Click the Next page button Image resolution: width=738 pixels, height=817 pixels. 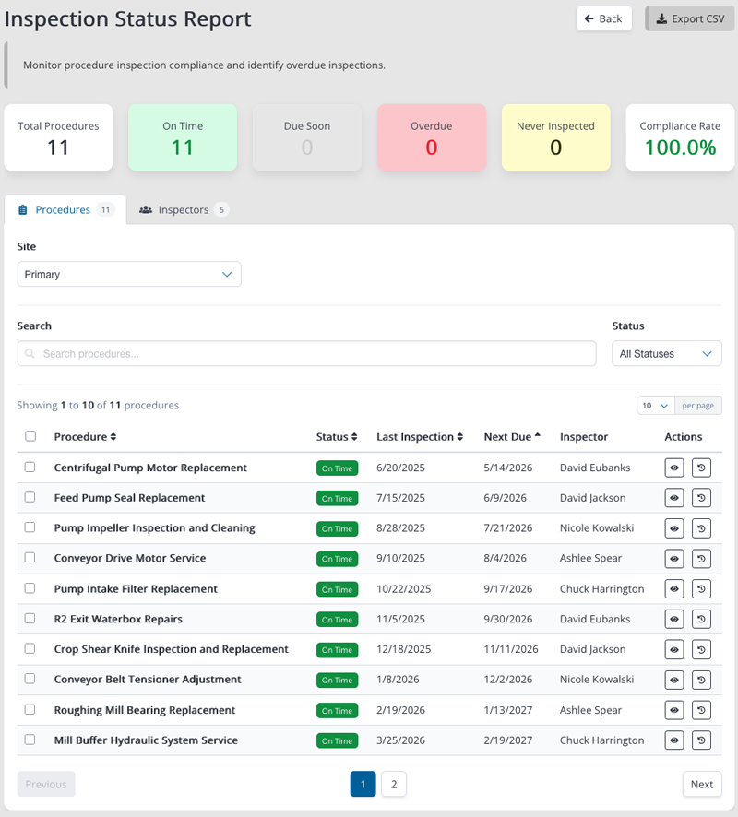tap(702, 784)
